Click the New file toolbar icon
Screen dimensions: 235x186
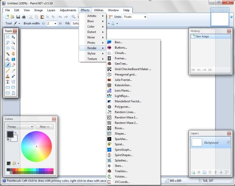tap(7, 17)
